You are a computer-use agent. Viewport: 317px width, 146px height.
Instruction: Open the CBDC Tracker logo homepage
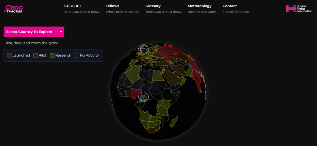click(x=13, y=9)
